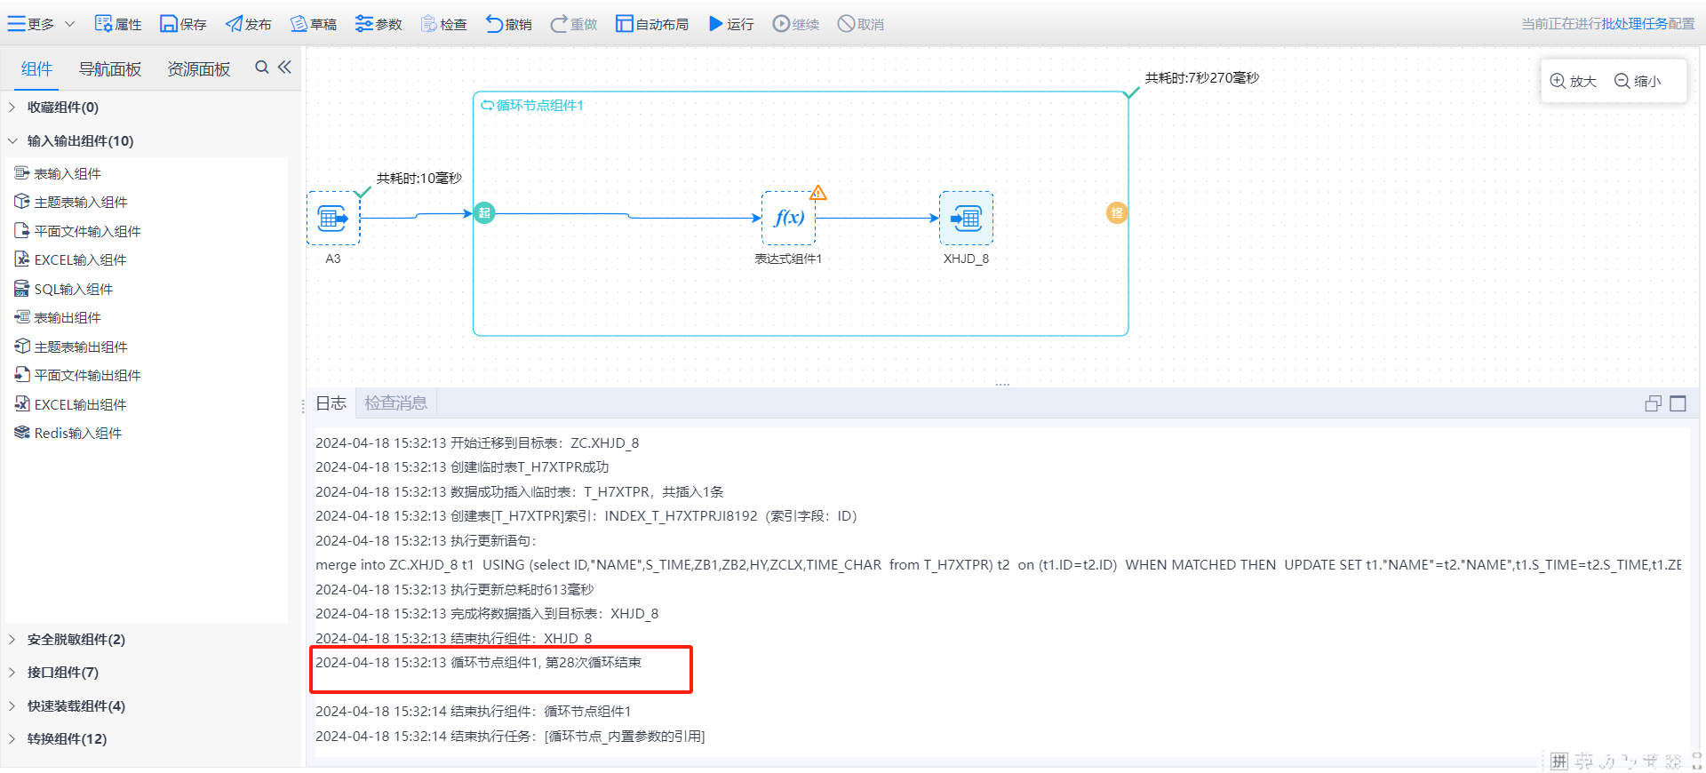This screenshot has width=1706, height=773.
Task: Collapse the left panel with double-chevron
Action: (x=284, y=68)
